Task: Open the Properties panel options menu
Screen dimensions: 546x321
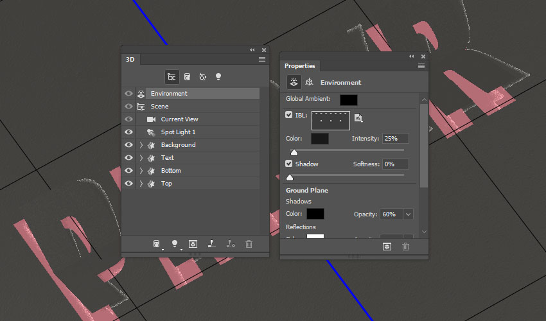Action: tap(421, 65)
